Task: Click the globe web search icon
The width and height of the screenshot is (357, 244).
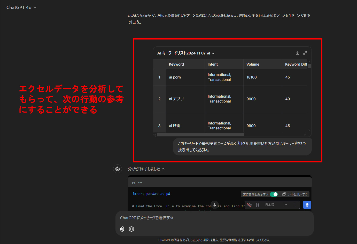Action: point(131,229)
